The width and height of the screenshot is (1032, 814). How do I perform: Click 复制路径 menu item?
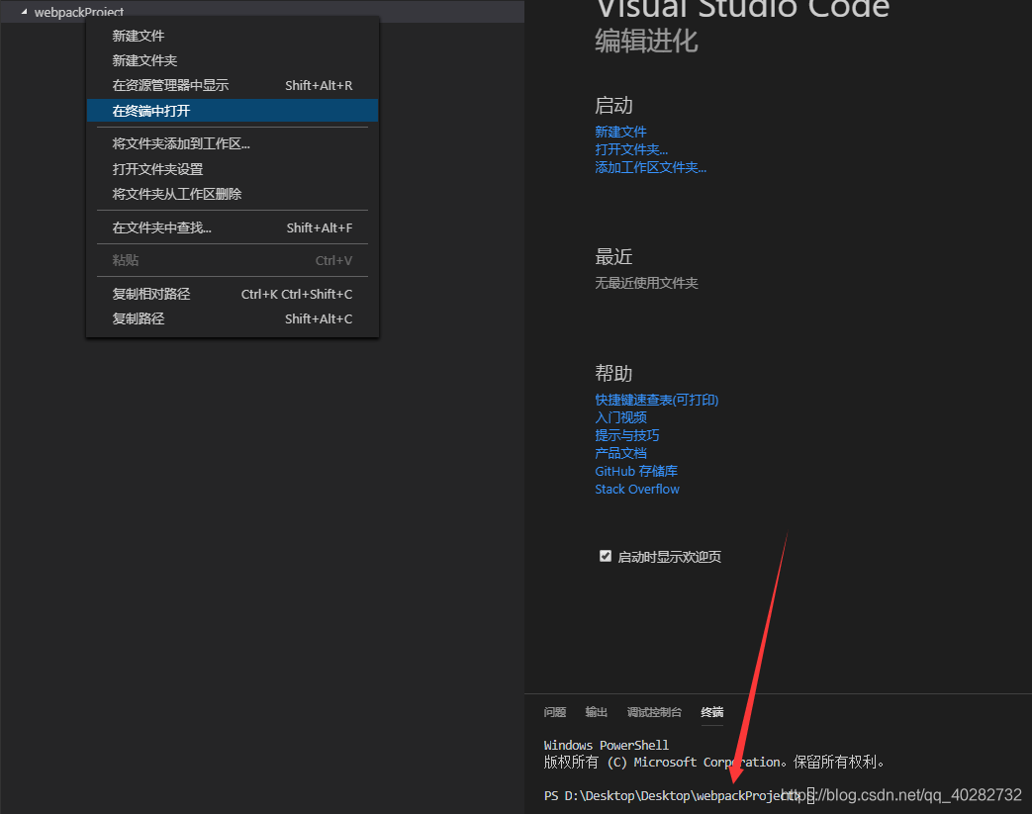(140, 317)
